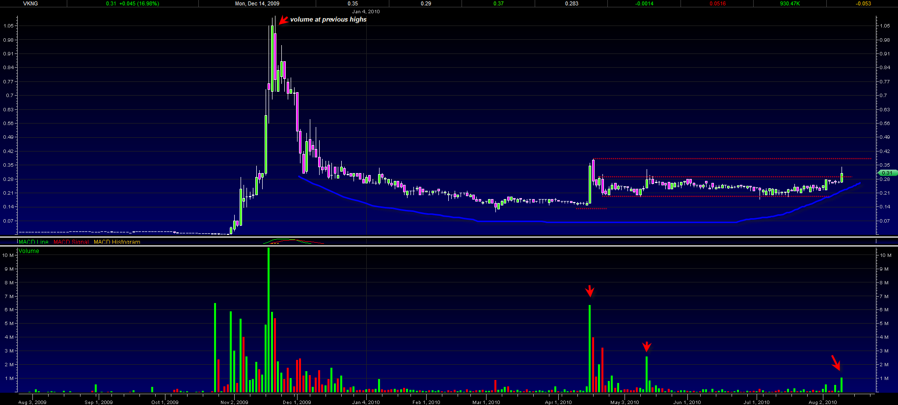Click the 10 M label on the left volume axis
Viewport: 898px width, 405px height.
pyautogui.click(x=8, y=255)
